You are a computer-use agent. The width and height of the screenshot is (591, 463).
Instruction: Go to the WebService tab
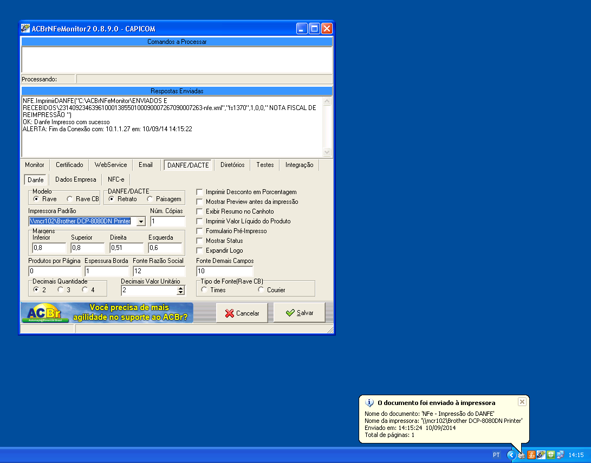point(111,165)
